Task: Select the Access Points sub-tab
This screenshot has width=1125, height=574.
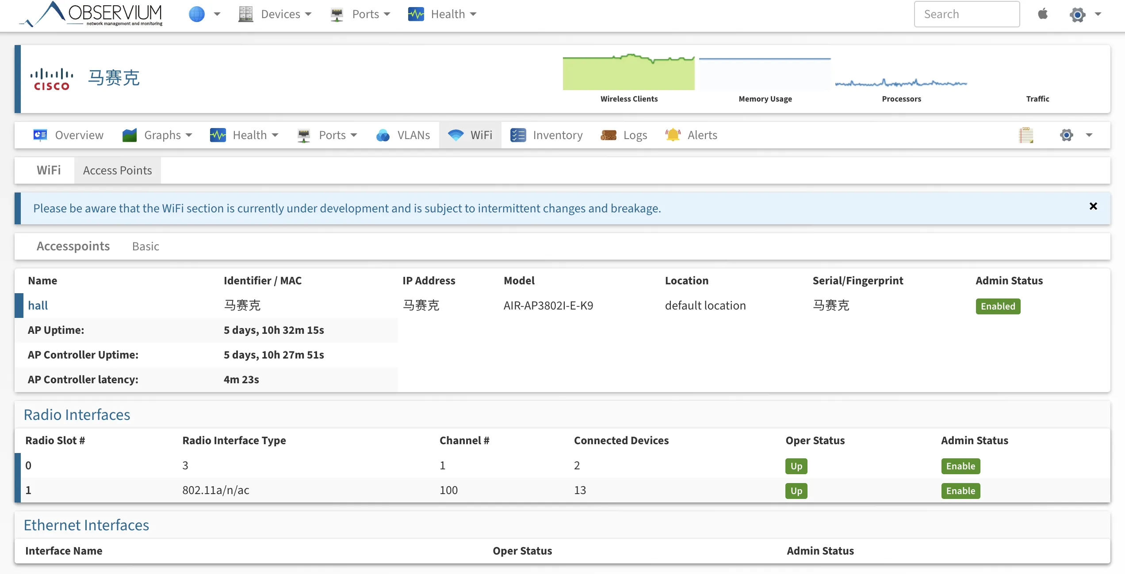Action: 117,170
